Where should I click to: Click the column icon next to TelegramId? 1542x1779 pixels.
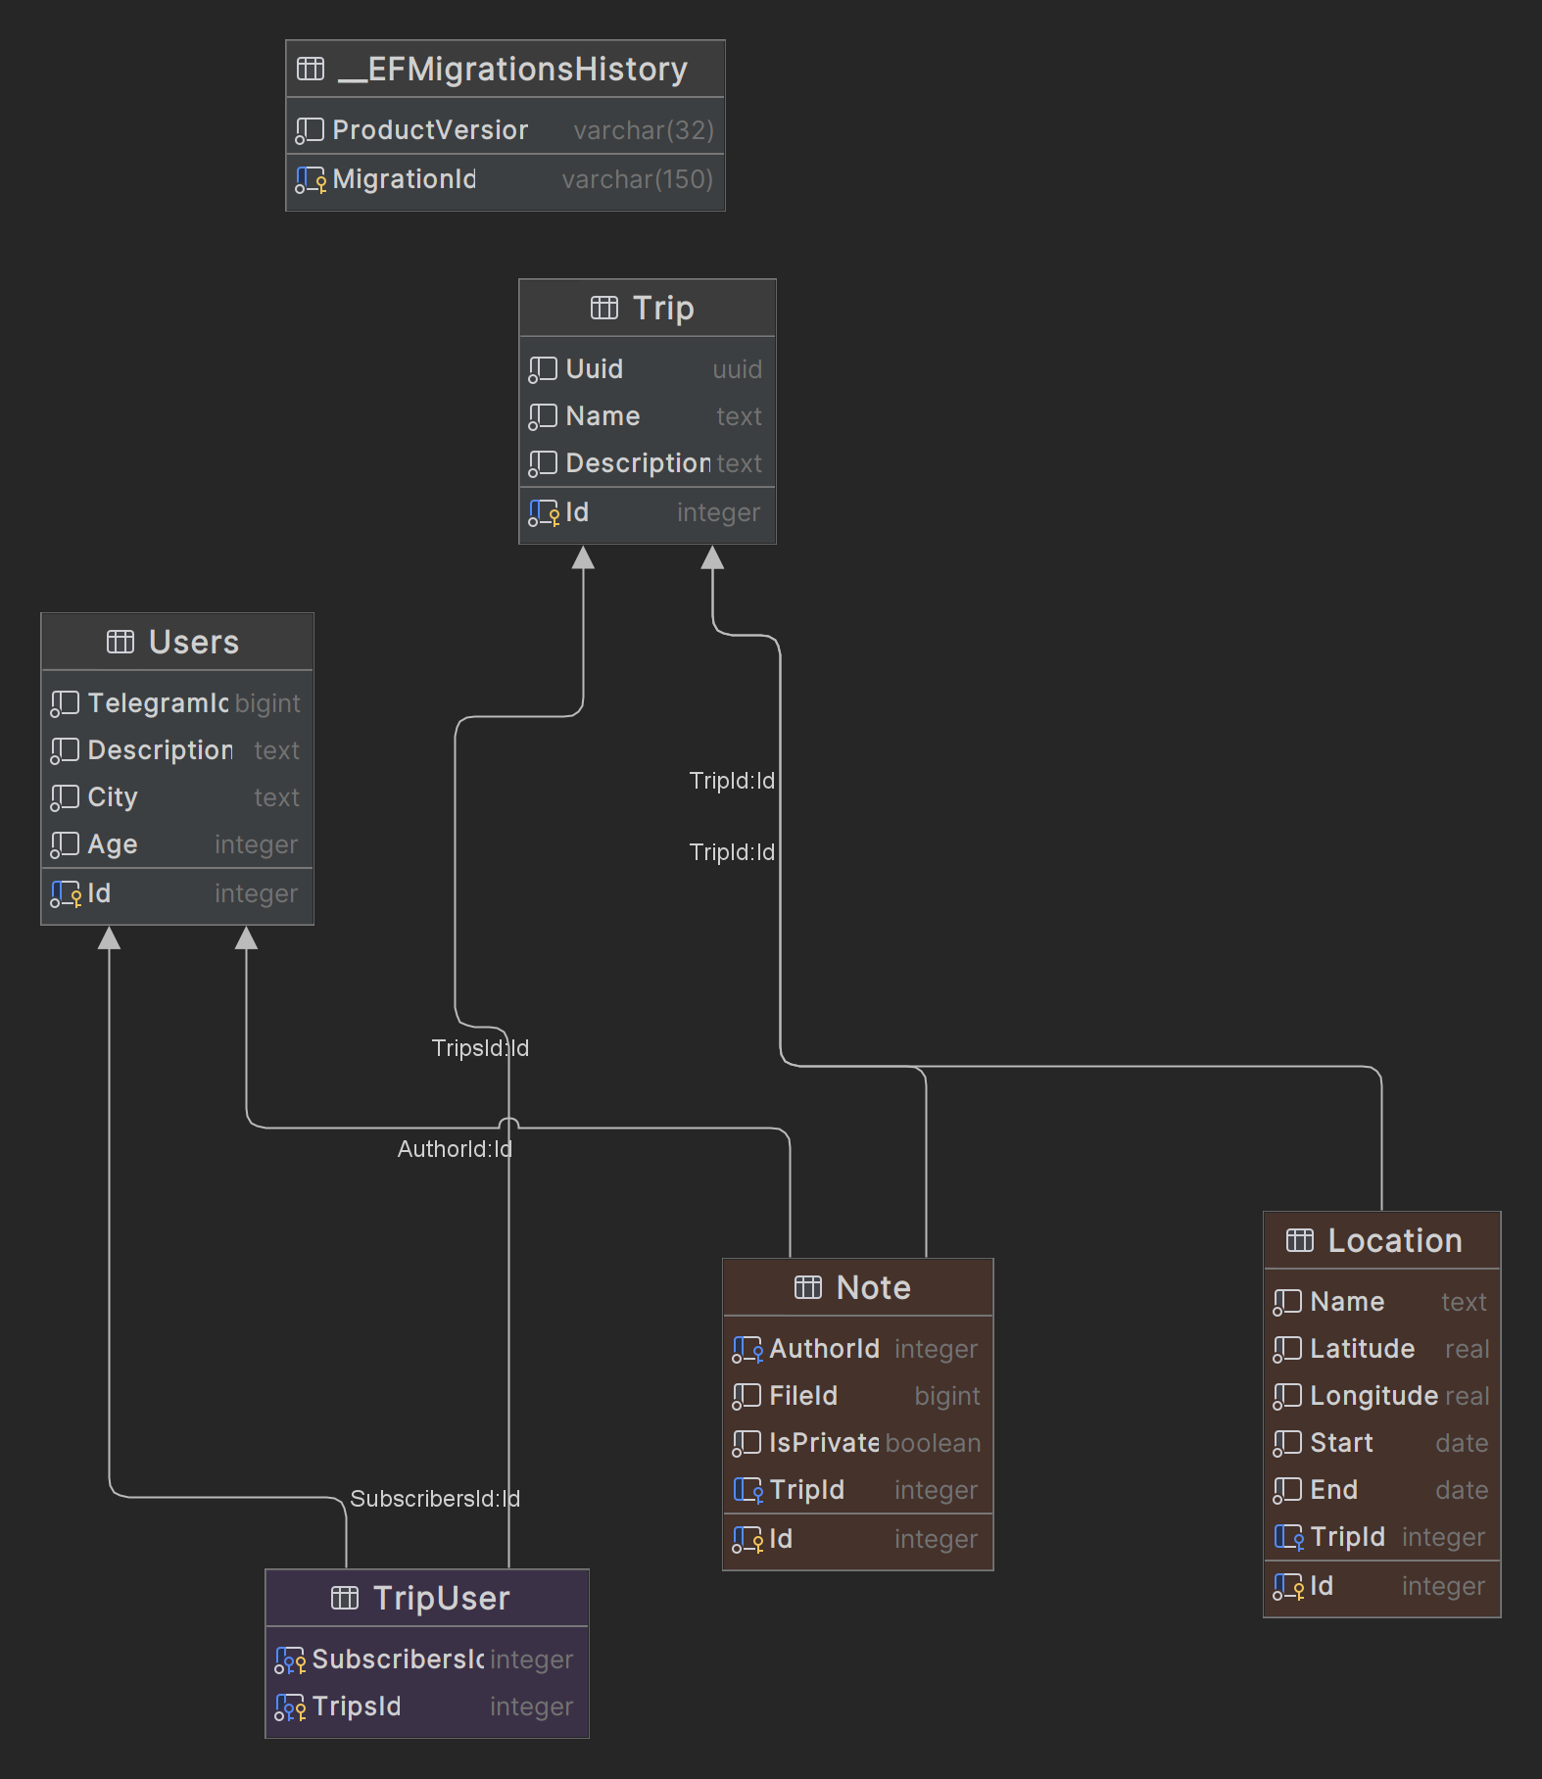click(x=65, y=703)
